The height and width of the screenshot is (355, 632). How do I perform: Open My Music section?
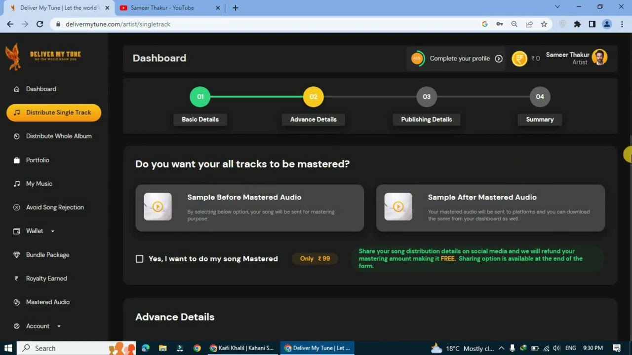point(39,183)
